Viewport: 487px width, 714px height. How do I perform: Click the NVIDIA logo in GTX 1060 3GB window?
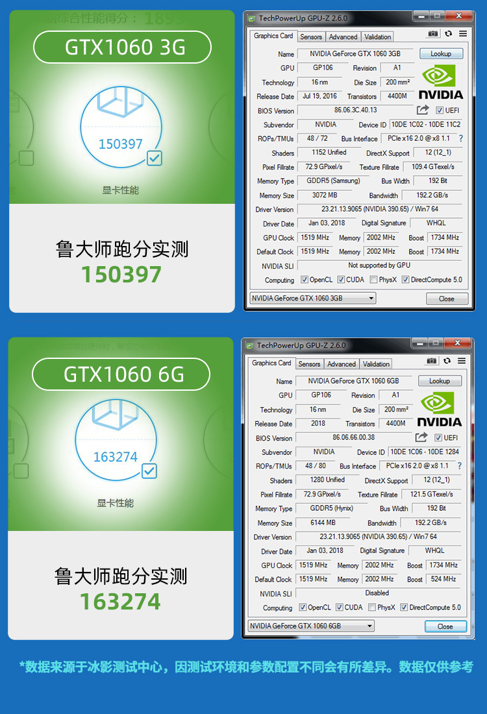point(440,82)
